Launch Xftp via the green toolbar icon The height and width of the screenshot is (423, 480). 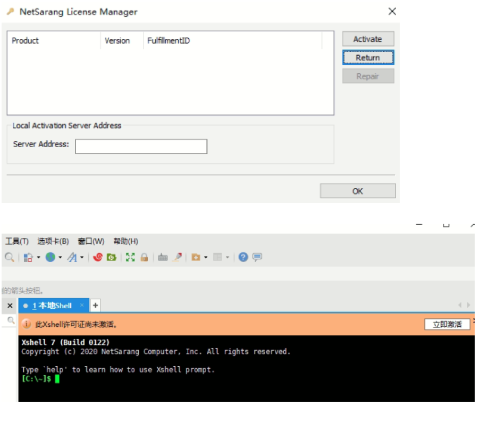(x=112, y=257)
